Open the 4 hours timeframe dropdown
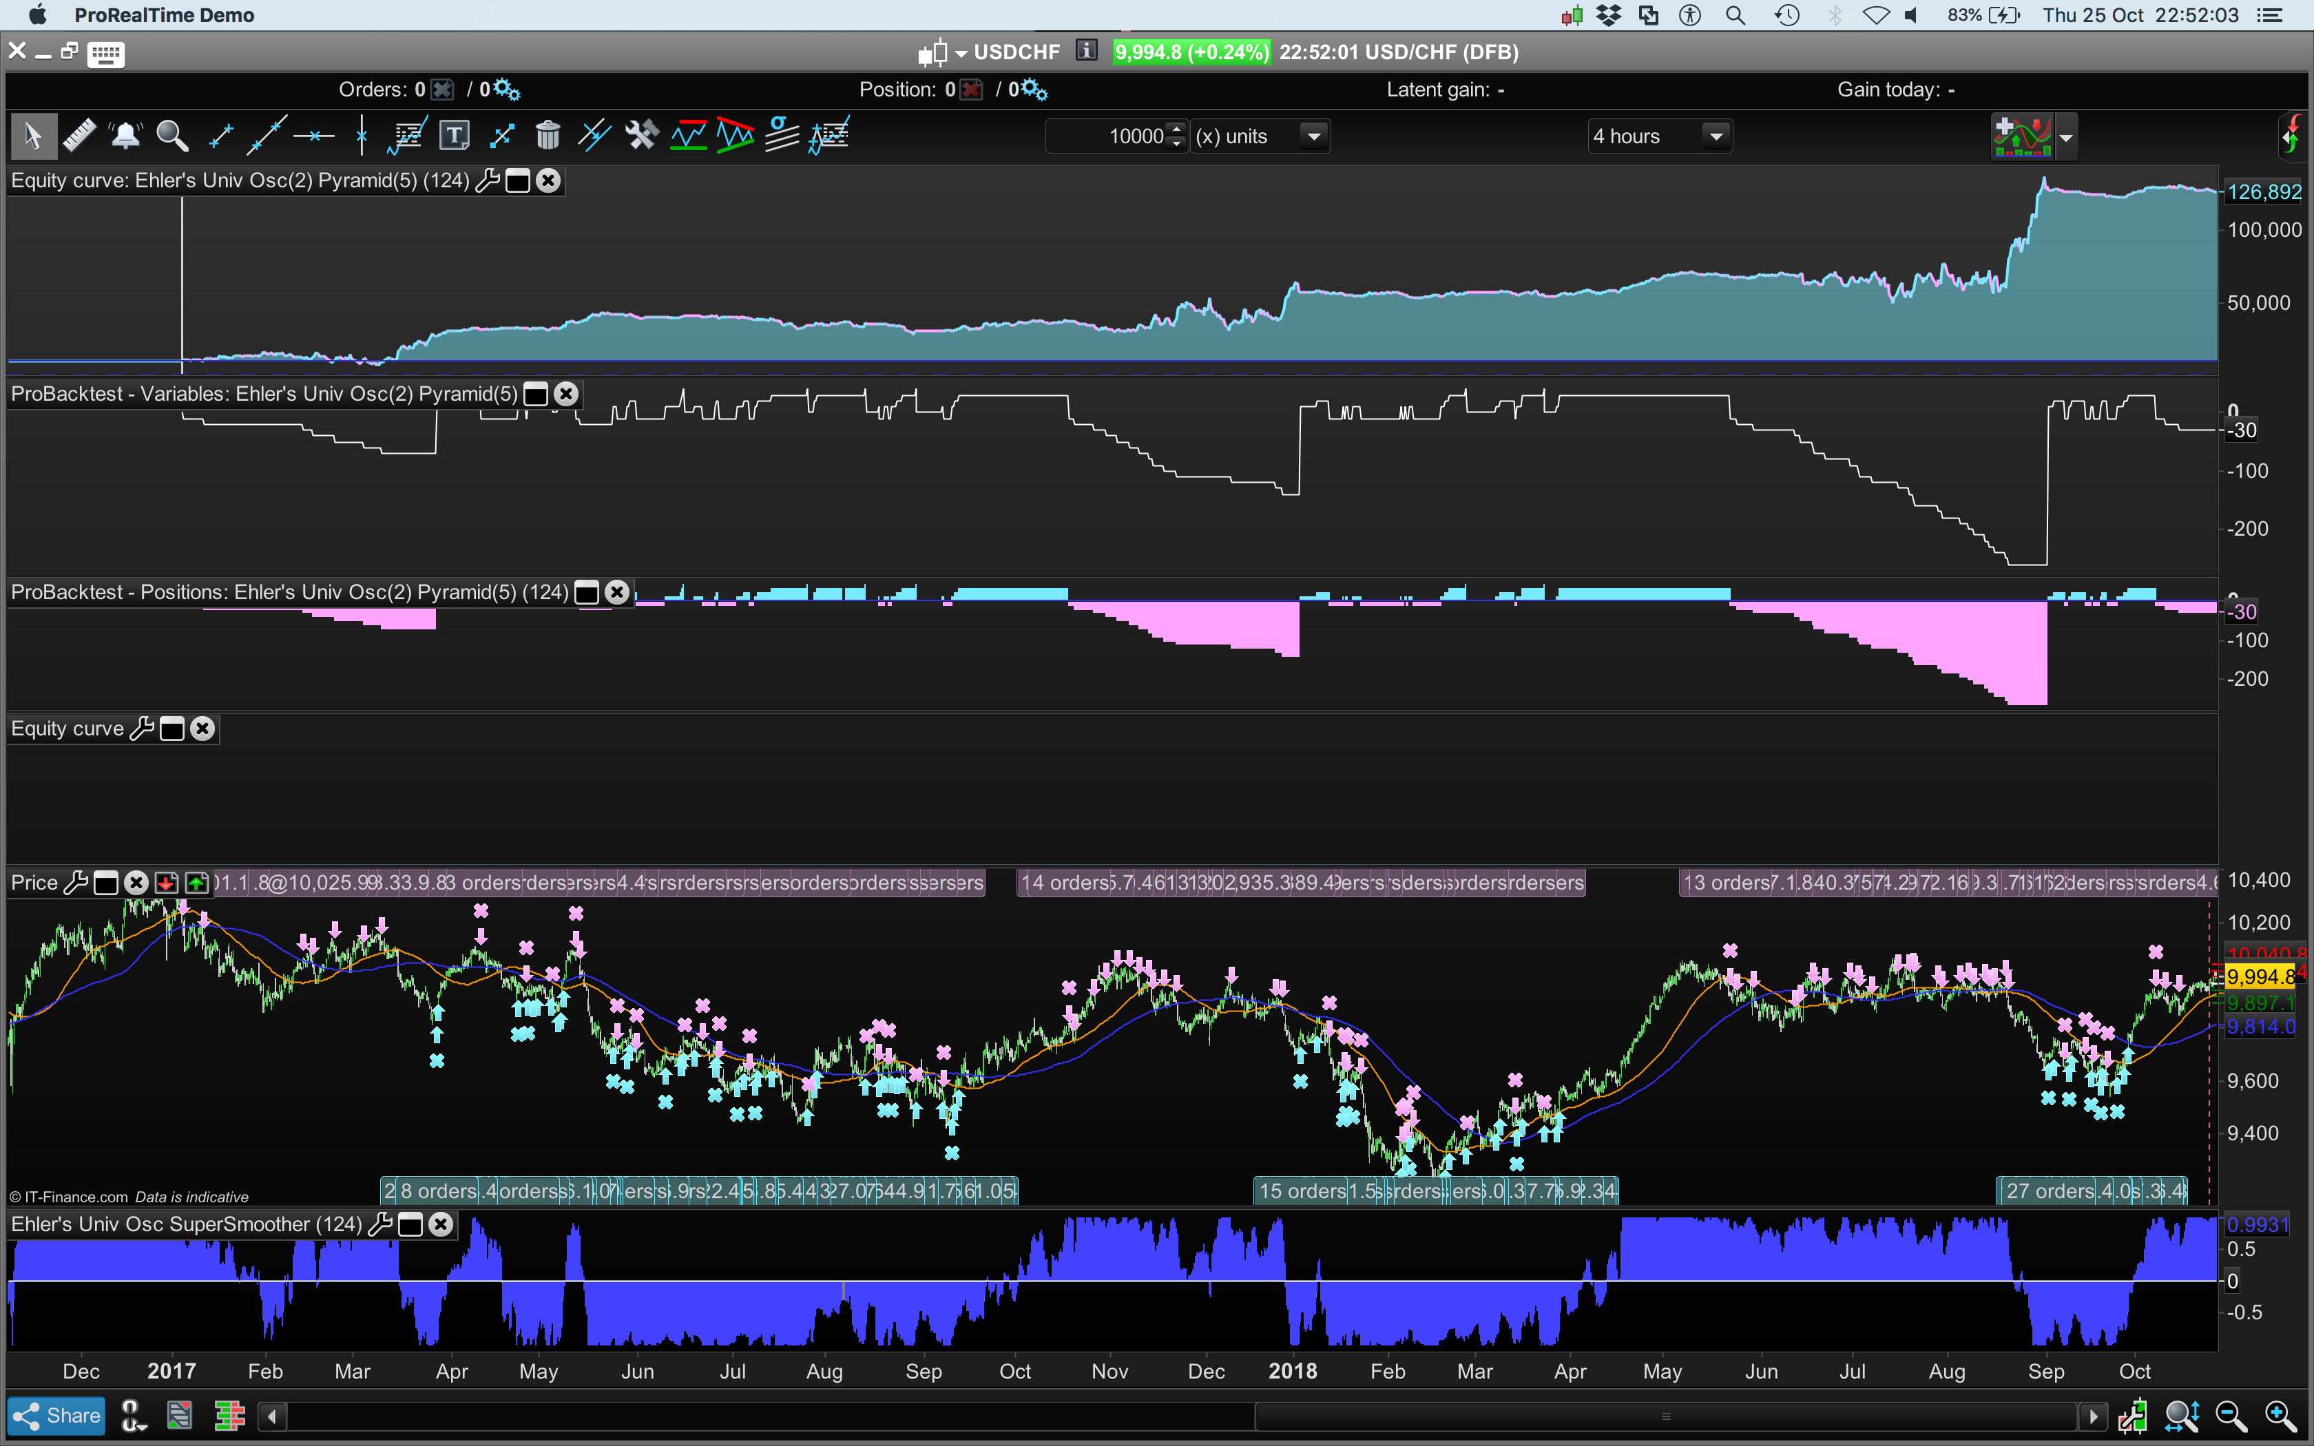 pyautogui.click(x=1716, y=136)
